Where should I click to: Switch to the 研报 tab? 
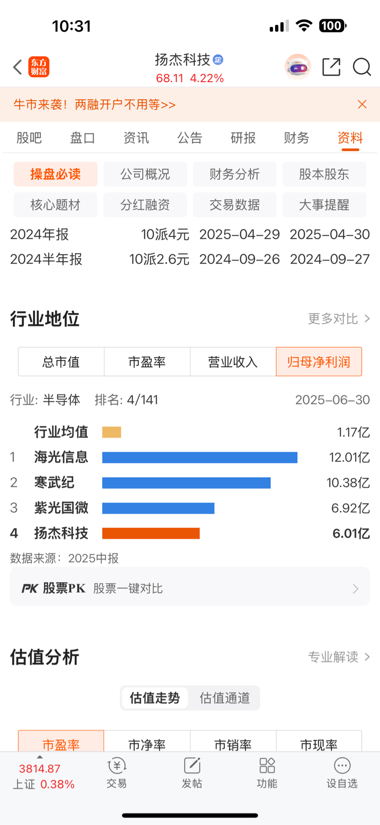click(243, 138)
